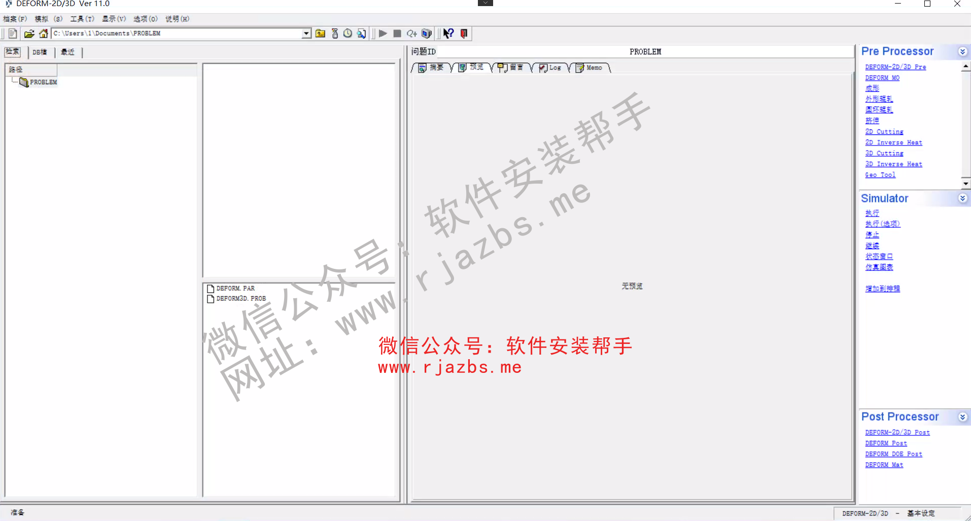Open the DEFORM Post link

tap(886, 443)
